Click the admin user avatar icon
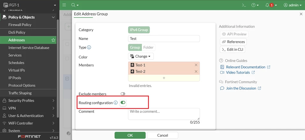Viewport: 305px width, 140px height. (286, 5)
